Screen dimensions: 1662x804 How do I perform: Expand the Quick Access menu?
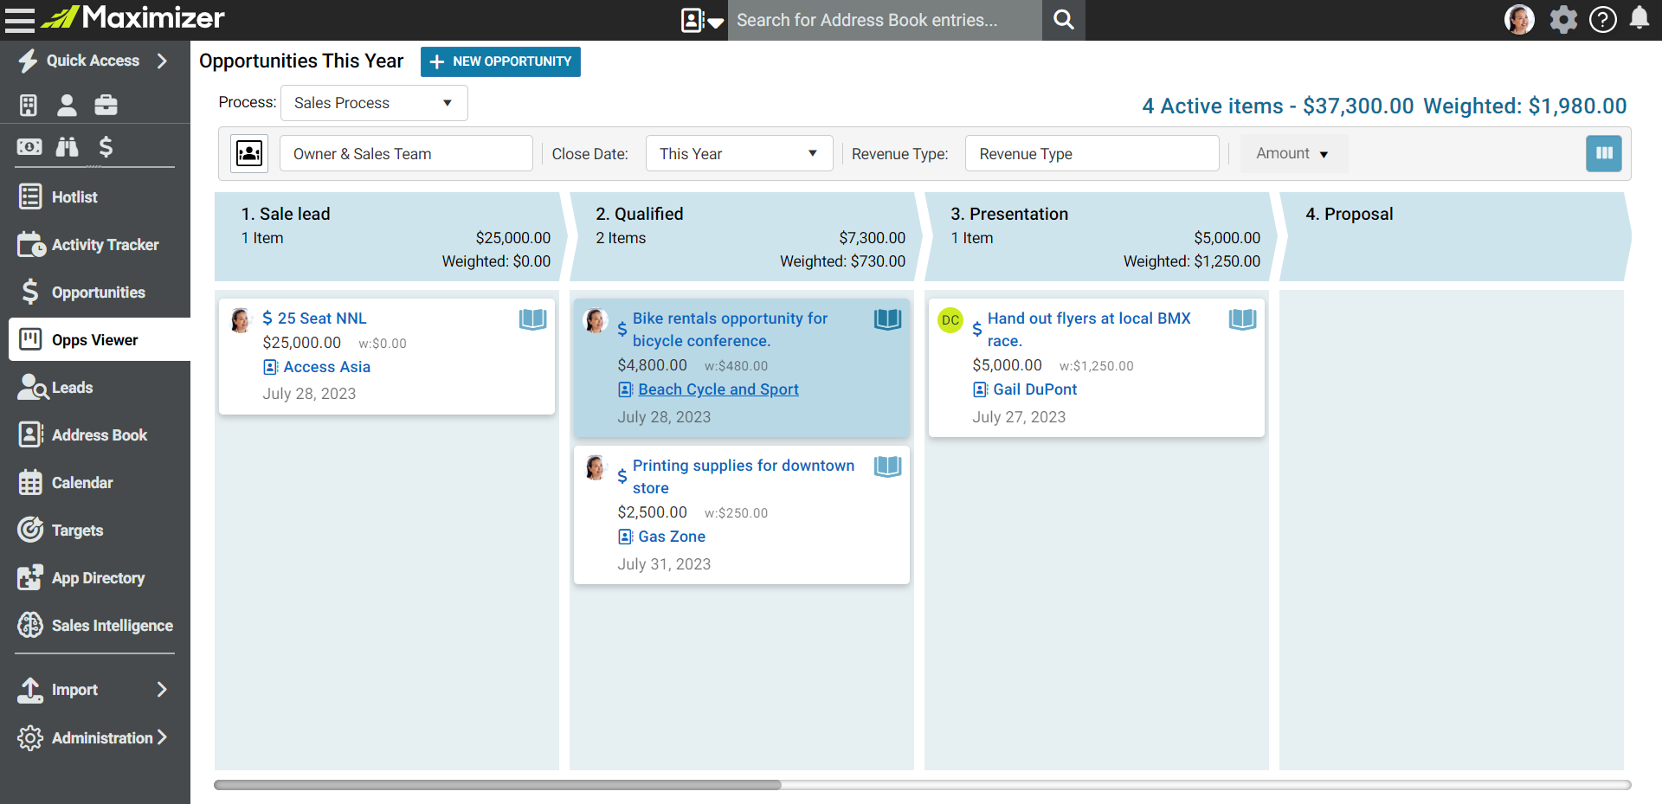pyautogui.click(x=93, y=61)
